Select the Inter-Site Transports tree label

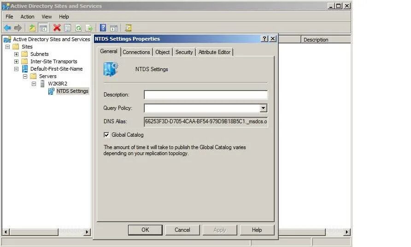(x=54, y=61)
